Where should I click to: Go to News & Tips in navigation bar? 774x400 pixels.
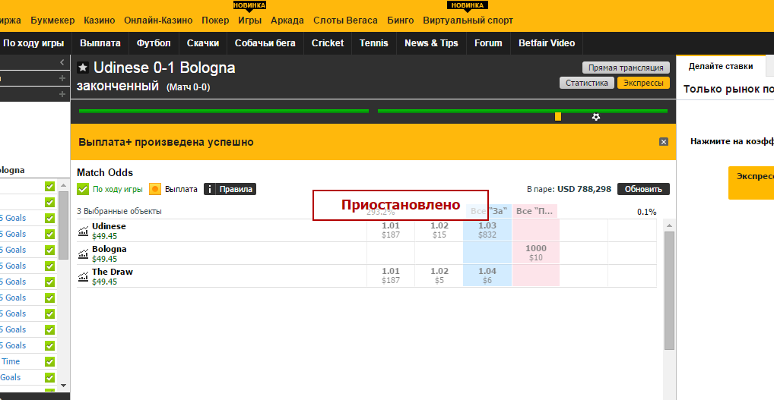pyautogui.click(x=431, y=43)
